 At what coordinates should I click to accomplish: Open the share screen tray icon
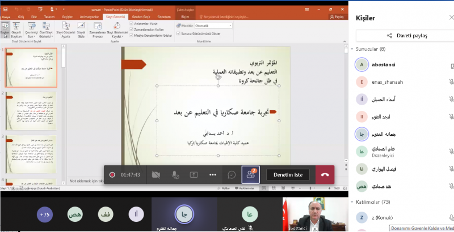194,175
